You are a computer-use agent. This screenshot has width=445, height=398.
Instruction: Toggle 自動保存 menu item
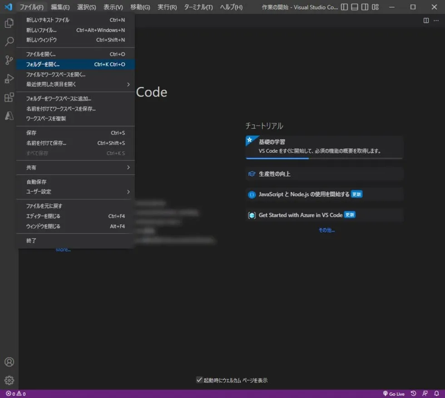click(75, 182)
